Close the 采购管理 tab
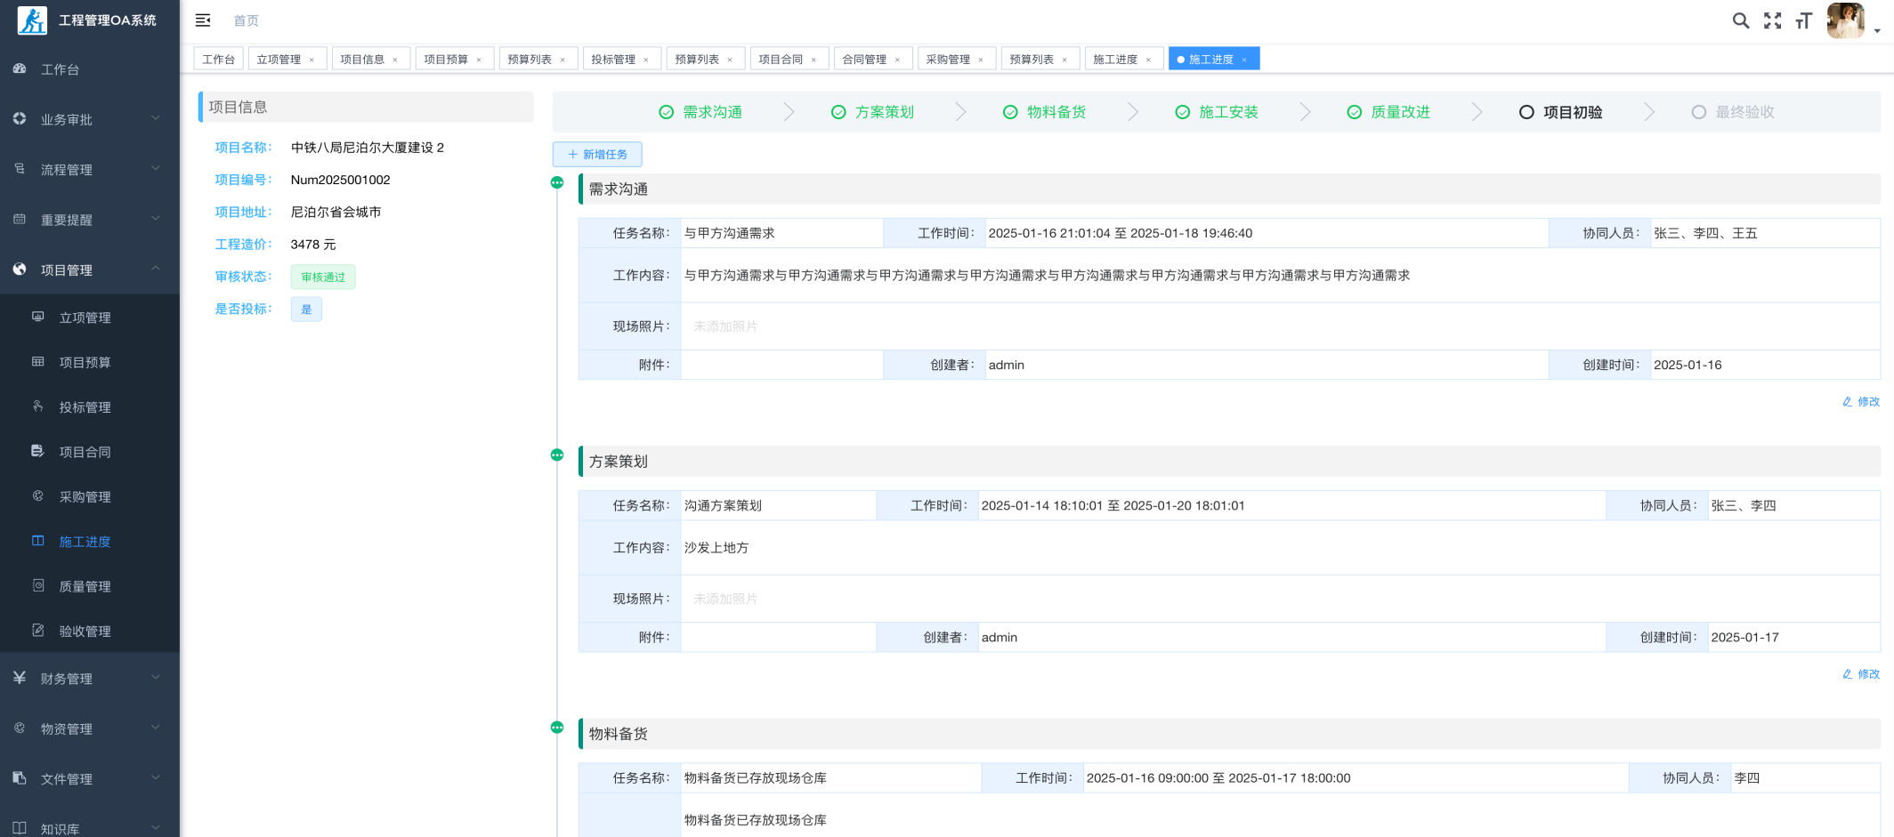The width and height of the screenshot is (1894, 837). point(981,60)
